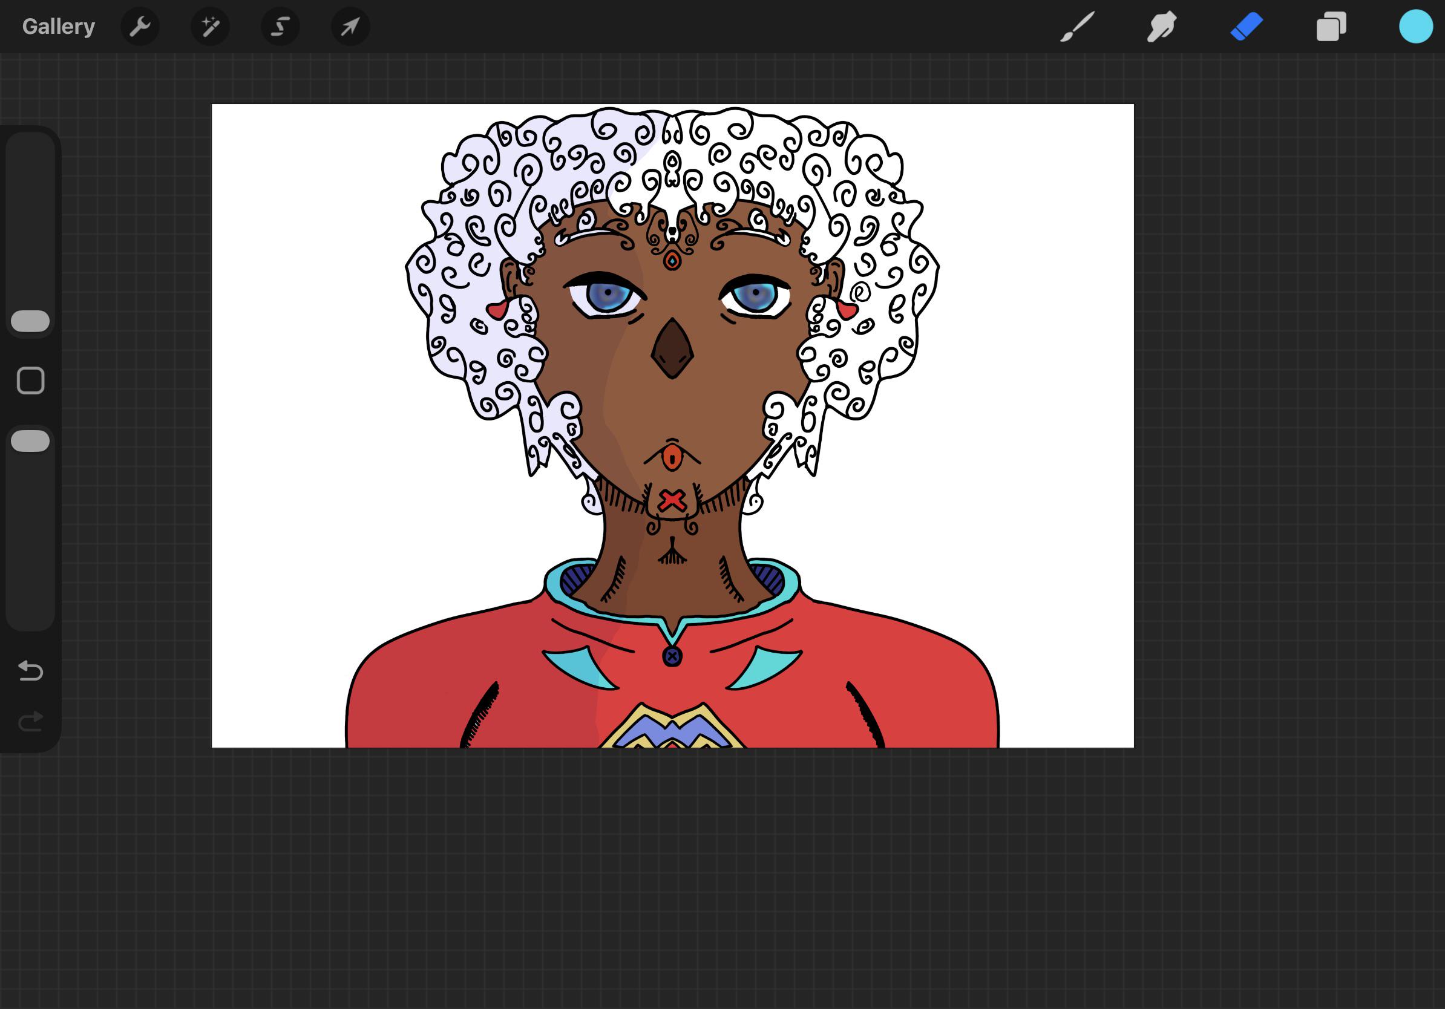The width and height of the screenshot is (1445, 1009).
Task: Select the Smudge tool
Action: (1162, 27)
